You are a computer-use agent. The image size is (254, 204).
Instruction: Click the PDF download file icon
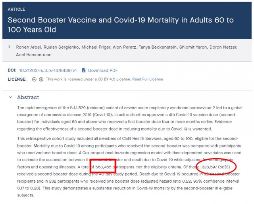click(84, 70)
